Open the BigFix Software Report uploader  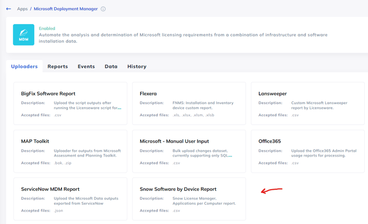click(x=71, y=103)
